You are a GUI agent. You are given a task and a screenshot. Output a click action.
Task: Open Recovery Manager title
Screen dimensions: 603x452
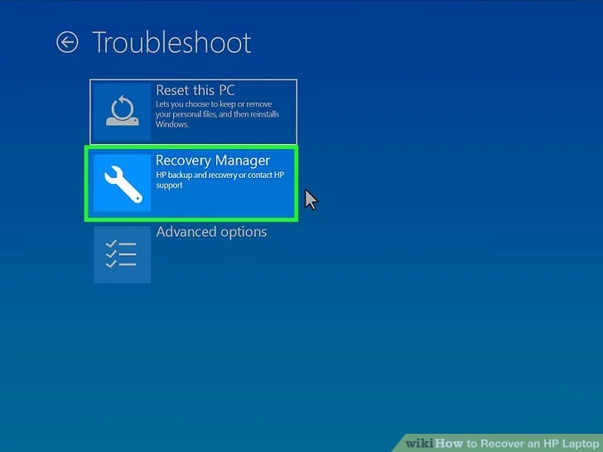[213, 161]
